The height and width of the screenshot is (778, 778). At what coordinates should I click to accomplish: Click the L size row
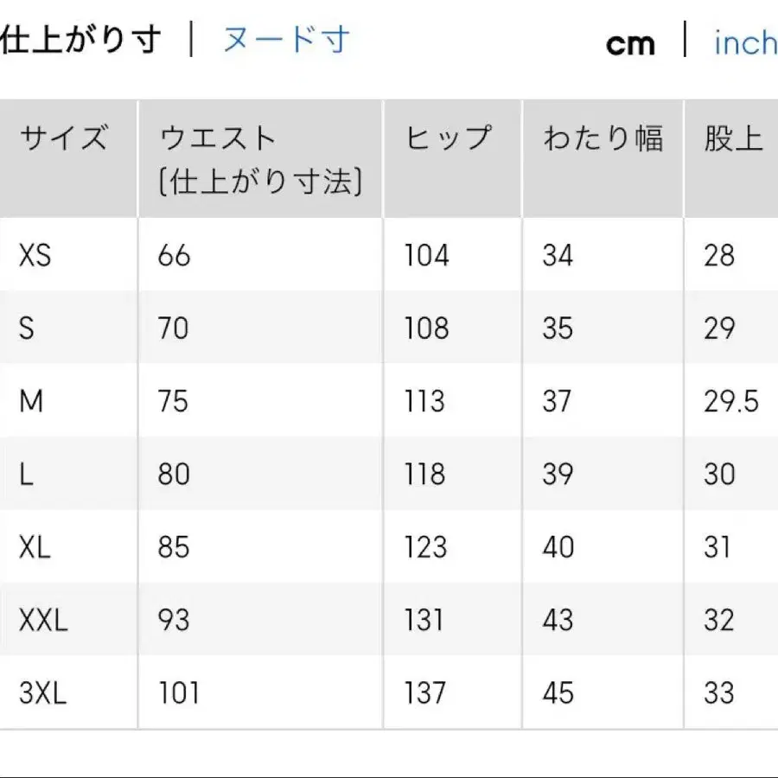pos(24,474)
